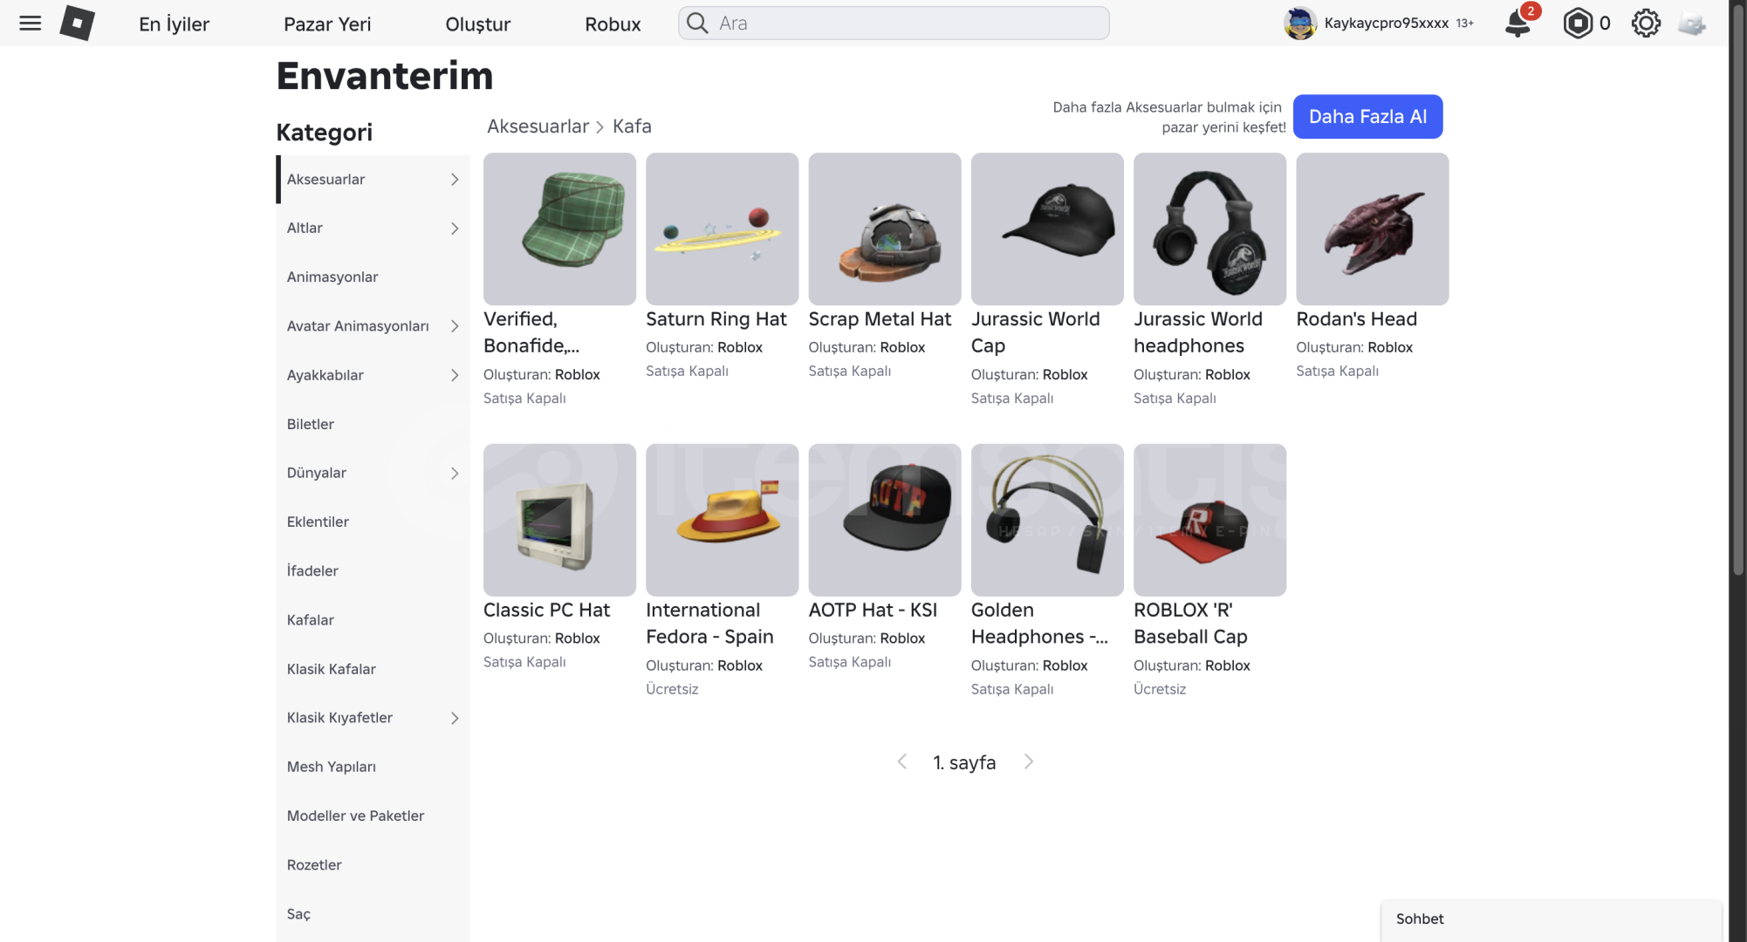Go to the previous inventory page
Screen dimensions: 1747x942
pos(902,761)
